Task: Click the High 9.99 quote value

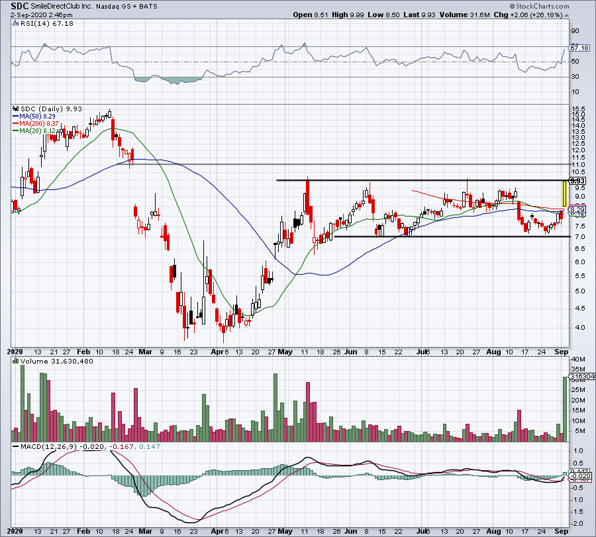Action: pos(348,15)
